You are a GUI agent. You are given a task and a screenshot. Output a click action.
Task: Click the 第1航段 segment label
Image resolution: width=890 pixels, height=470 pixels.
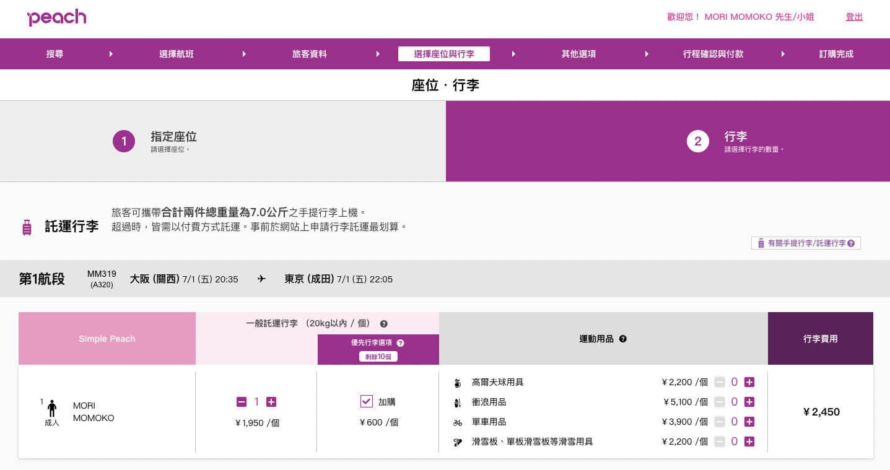point(41,279)
